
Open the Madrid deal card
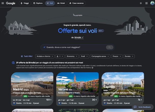tap(32, 89)
